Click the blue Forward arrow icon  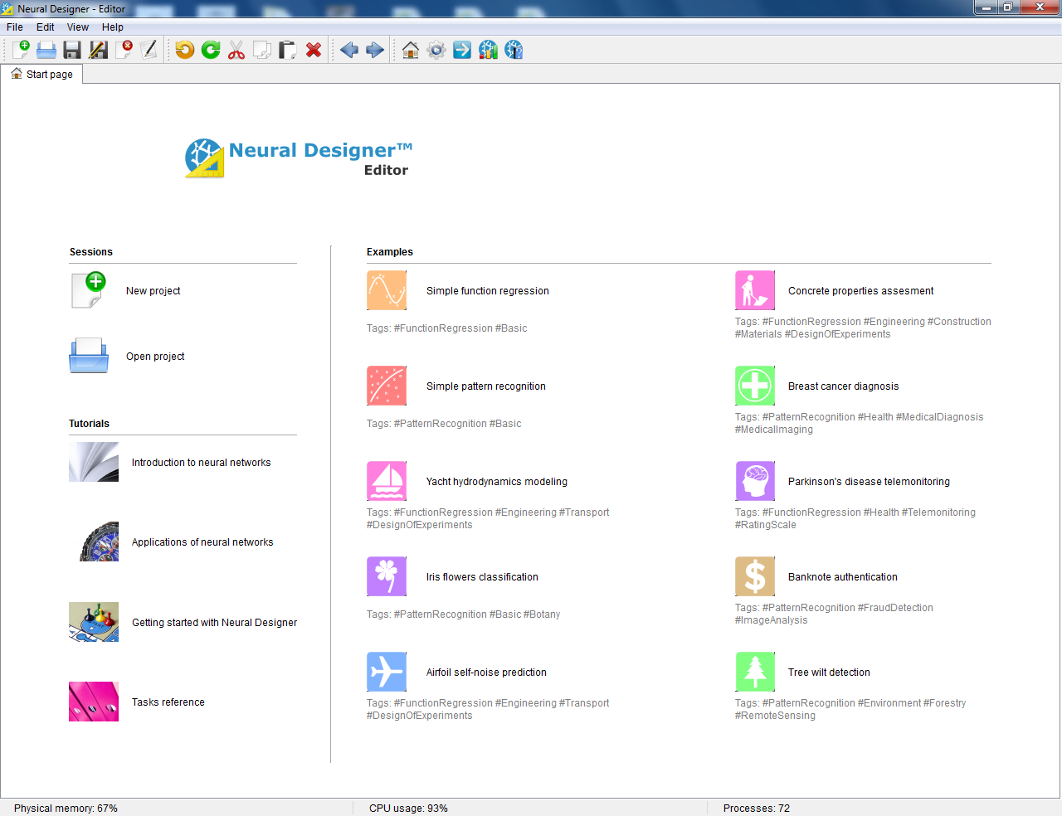[x=375, y=50]
